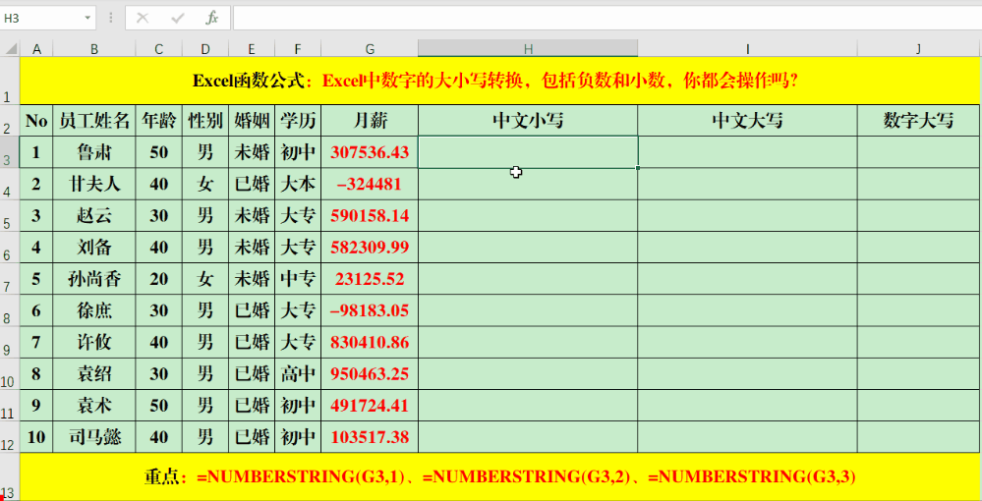Select column G header
The width and height of the screenshot is (982, 501).
[x=370, y=49]
